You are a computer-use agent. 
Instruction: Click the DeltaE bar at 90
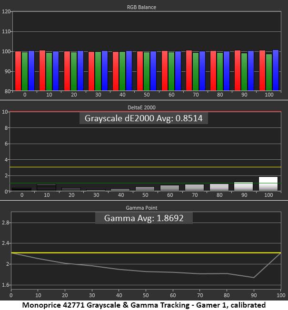243,186
